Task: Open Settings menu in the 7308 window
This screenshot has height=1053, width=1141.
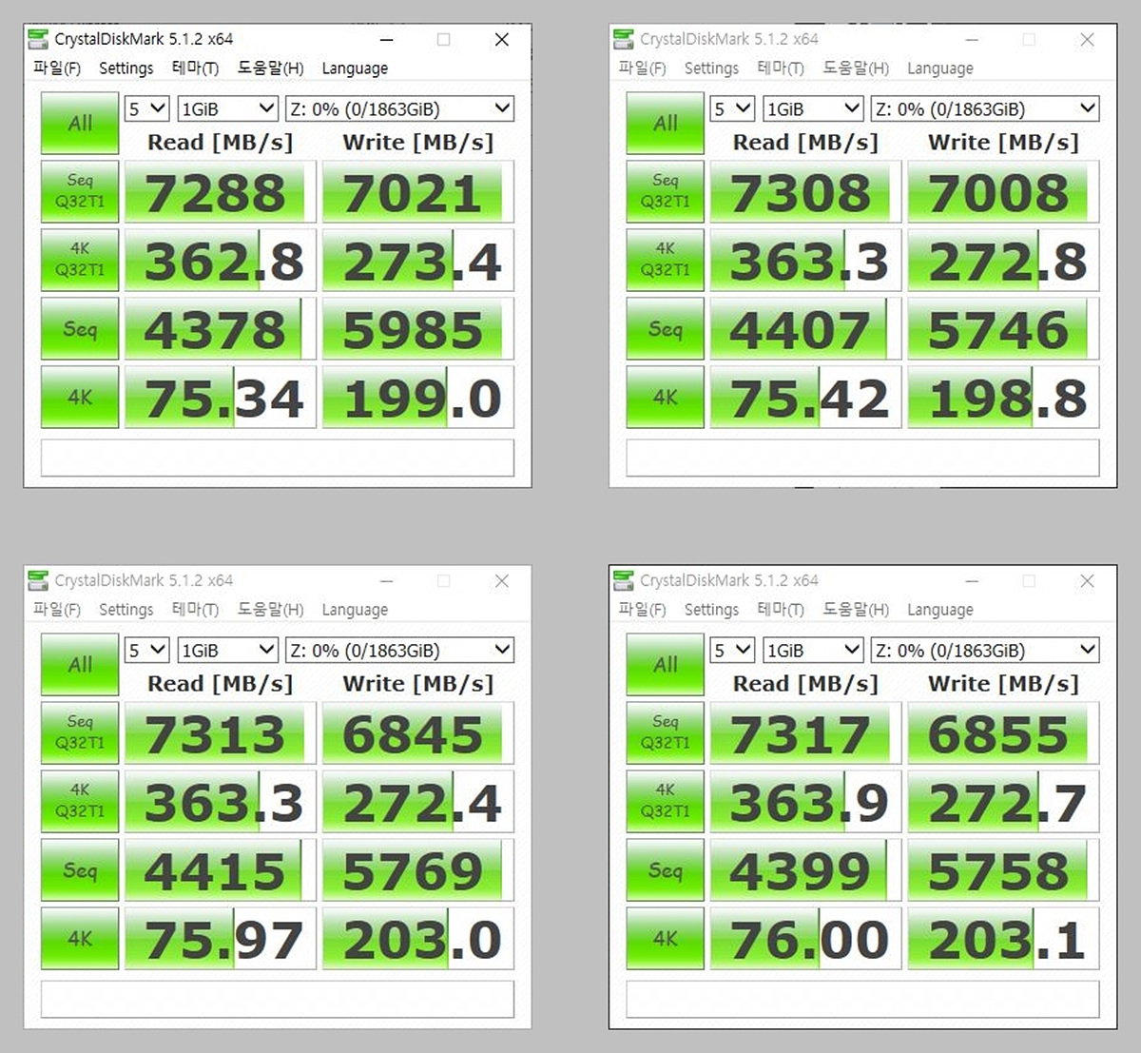Action: click(711, 68)
